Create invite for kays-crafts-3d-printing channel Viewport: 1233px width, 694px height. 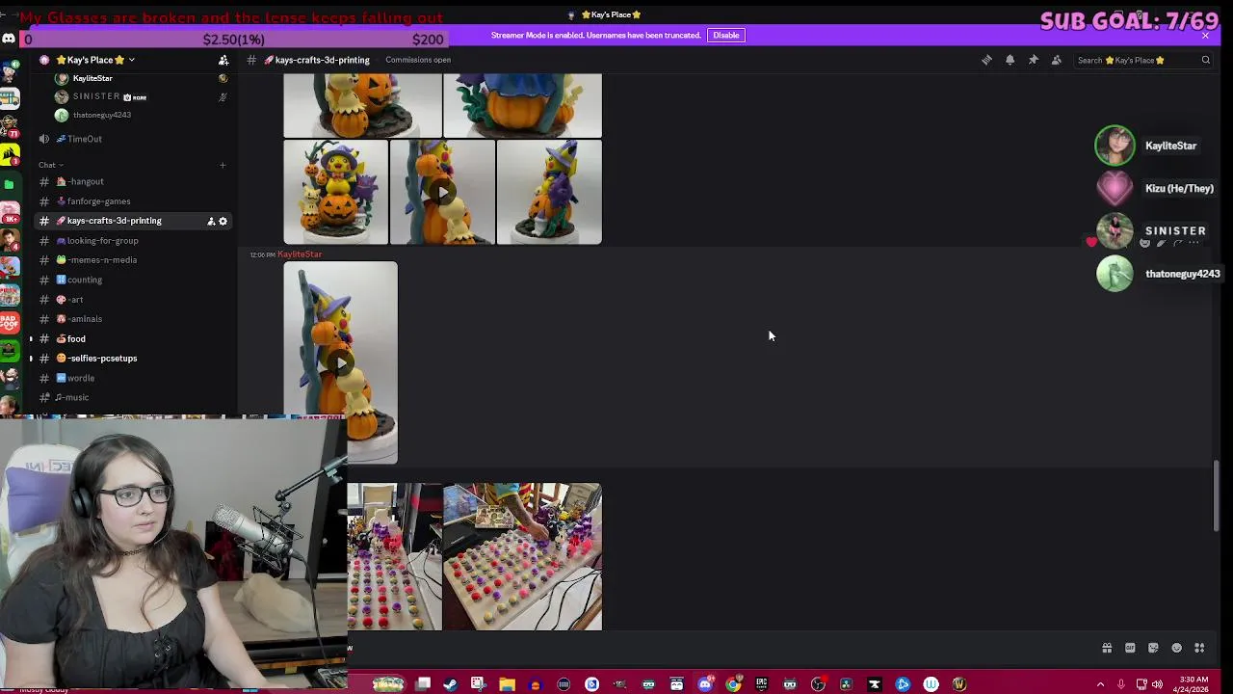click(x=211, y=221)
